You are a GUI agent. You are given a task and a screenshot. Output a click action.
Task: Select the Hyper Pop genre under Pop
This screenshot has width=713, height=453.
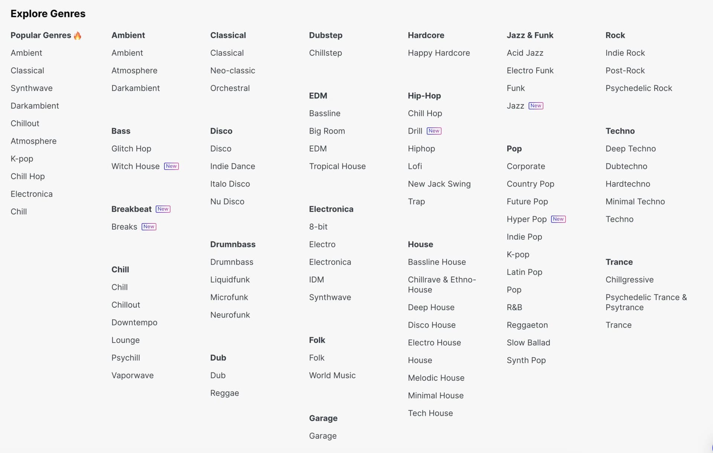pyautogui.click(x=526, y=219)
